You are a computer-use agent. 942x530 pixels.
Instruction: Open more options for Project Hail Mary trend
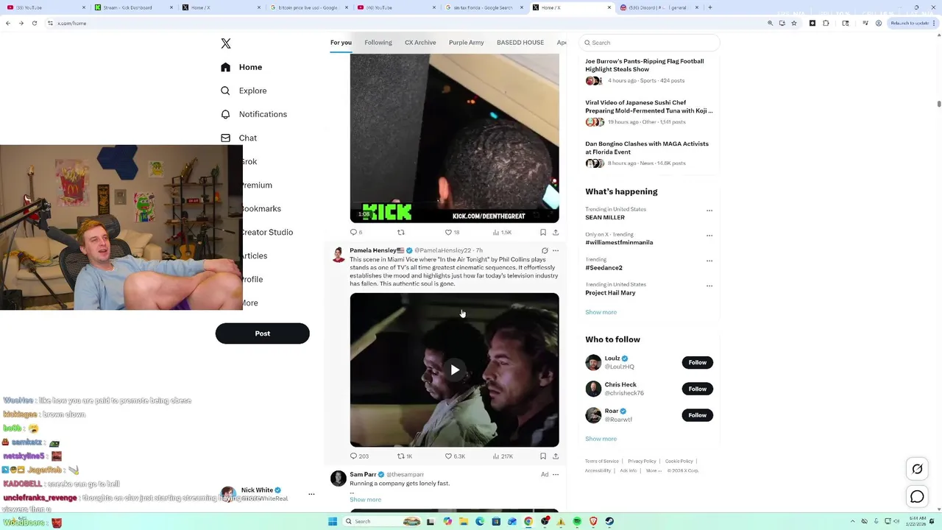coord(709,286)
